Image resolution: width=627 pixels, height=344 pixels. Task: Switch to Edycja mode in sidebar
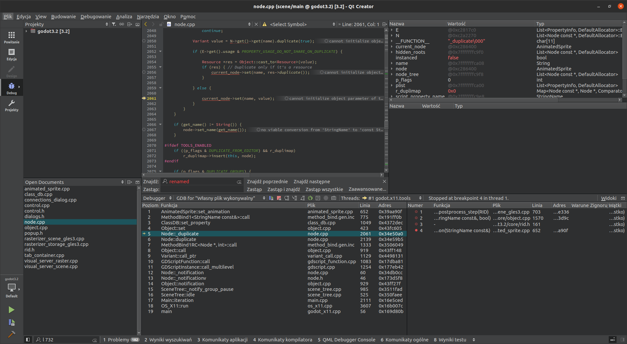point(11,54)
